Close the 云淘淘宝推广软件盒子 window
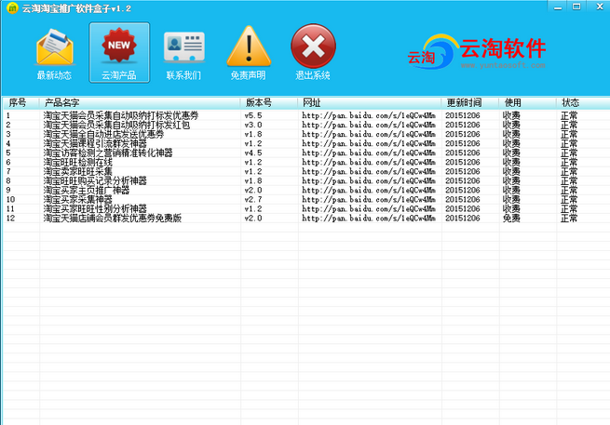 599,7
